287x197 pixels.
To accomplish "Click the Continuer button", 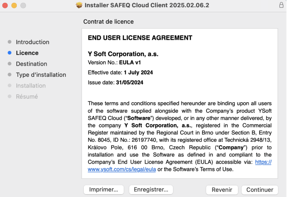I will click(260, 190).
